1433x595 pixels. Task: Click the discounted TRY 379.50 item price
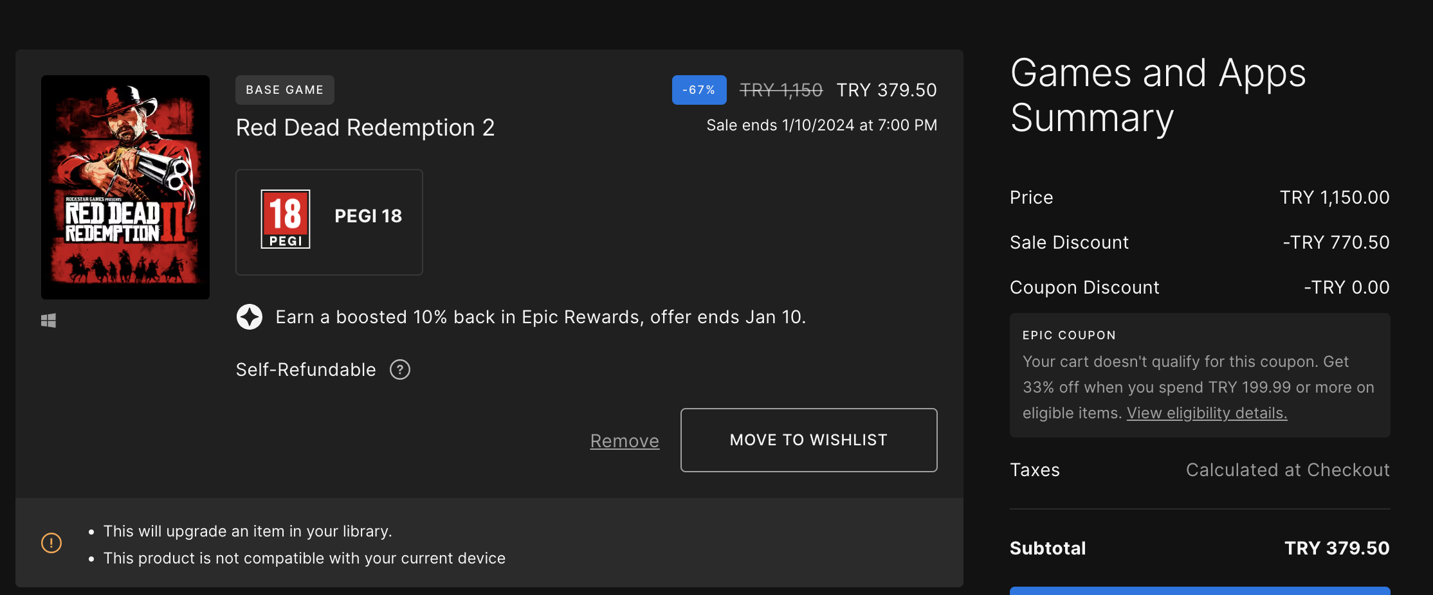point(886,90)
